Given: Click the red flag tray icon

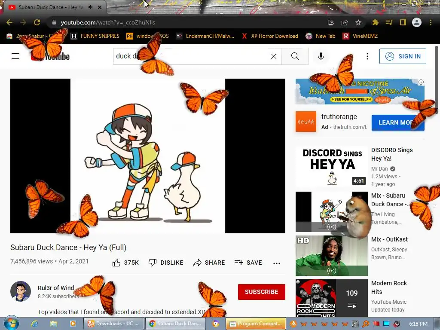Looking at the screenshot, I should point(376,324).
